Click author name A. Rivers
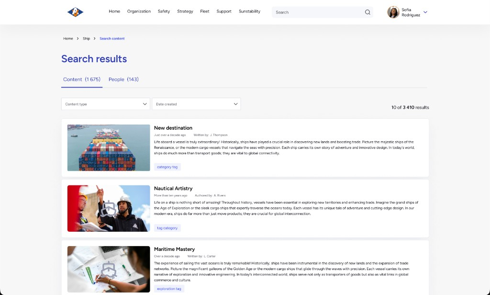 (220, 195)
